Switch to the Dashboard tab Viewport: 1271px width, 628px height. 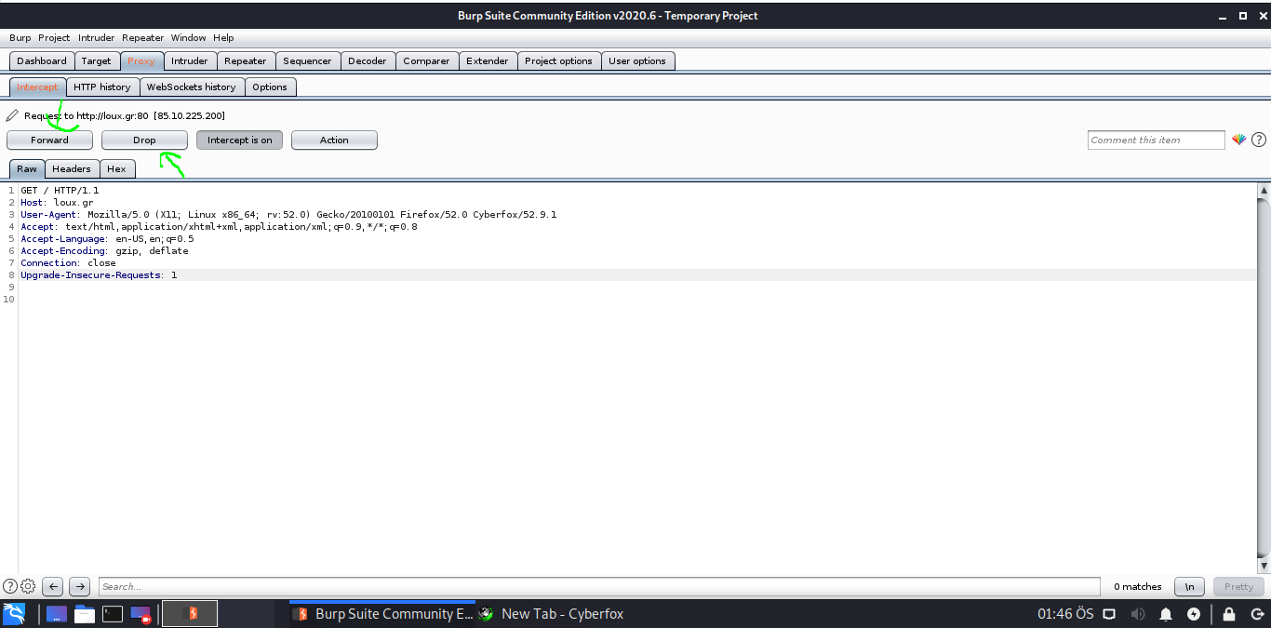tap(42, 61)
